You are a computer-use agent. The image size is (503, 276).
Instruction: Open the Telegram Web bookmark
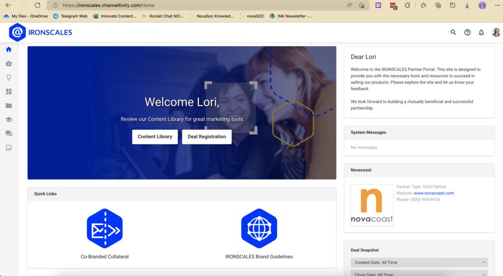70,16
